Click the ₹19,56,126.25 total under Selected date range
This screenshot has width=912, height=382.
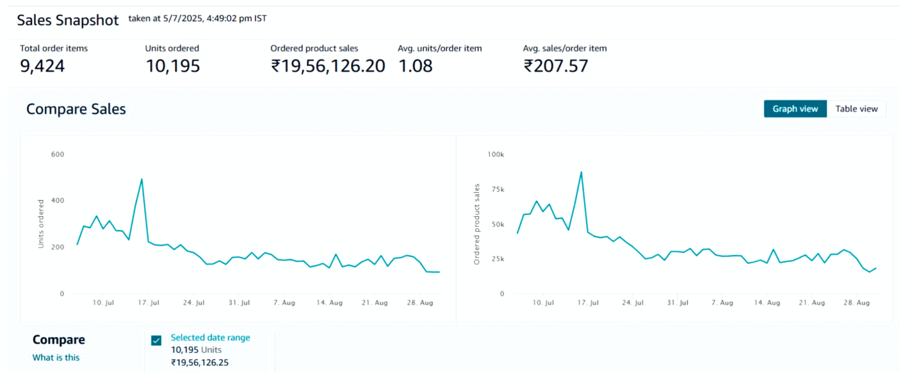point(199,362)
